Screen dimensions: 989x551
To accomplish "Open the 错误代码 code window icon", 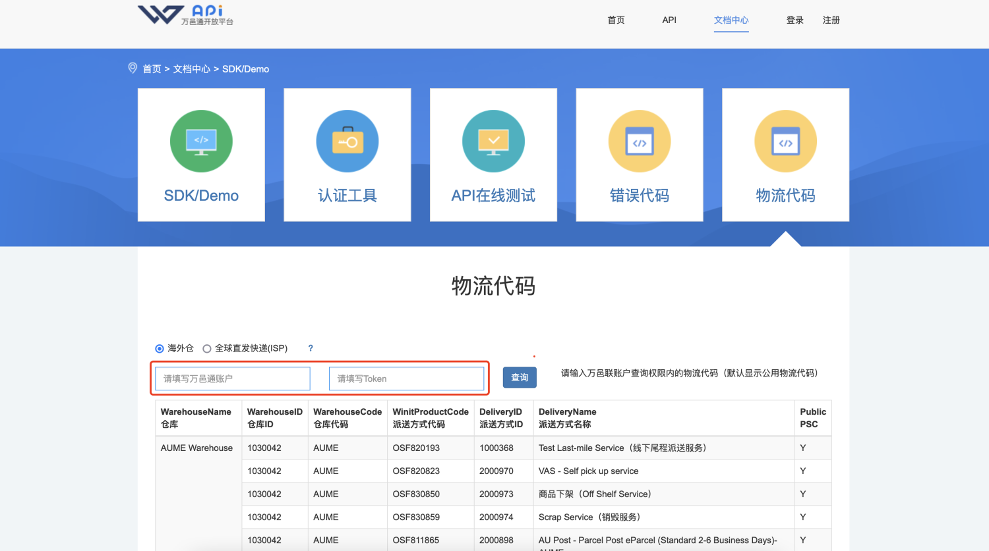I will pyautogui.click(x=640, y=142).
